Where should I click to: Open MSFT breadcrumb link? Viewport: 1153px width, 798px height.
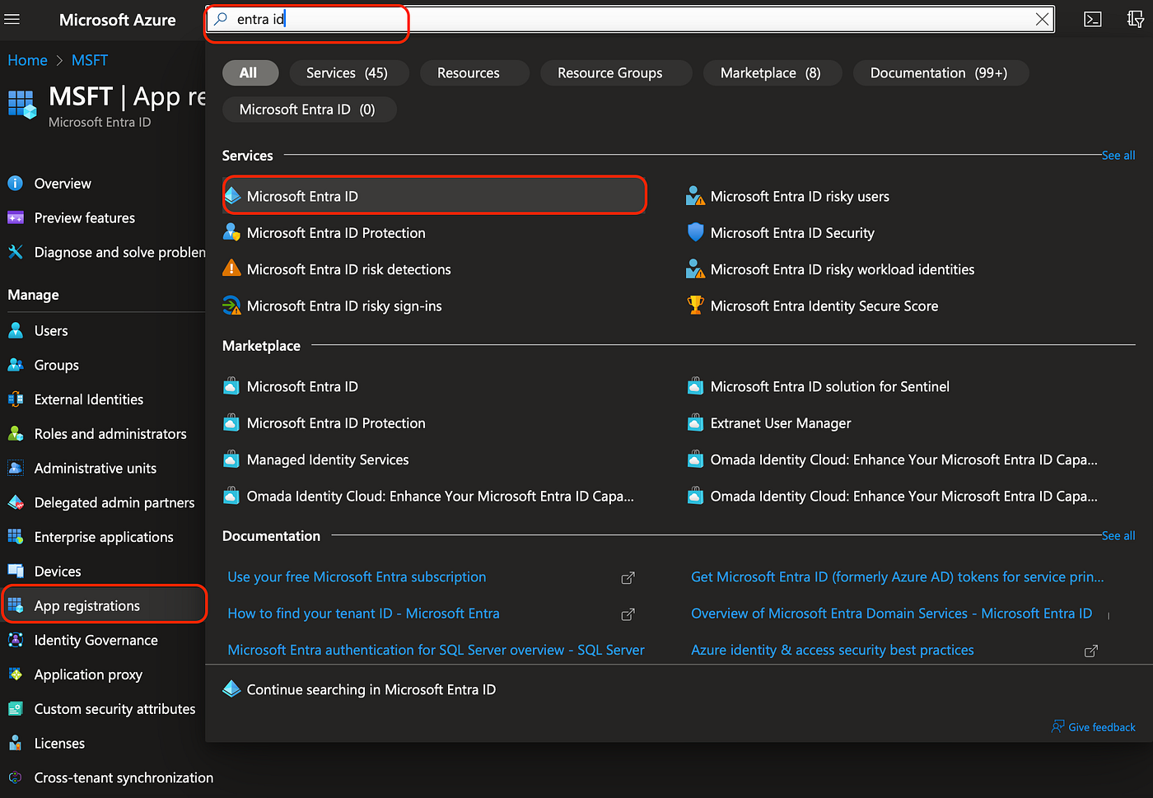[x=90, y=60]
